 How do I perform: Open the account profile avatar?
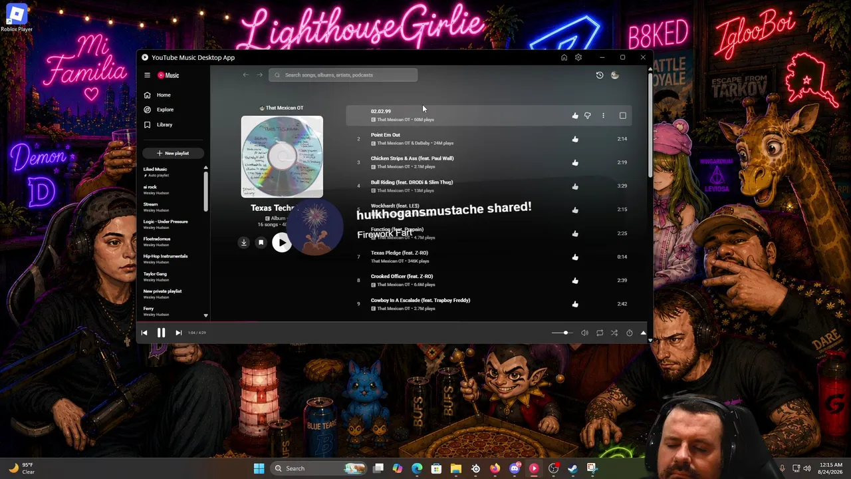click(x=615, y=75)
